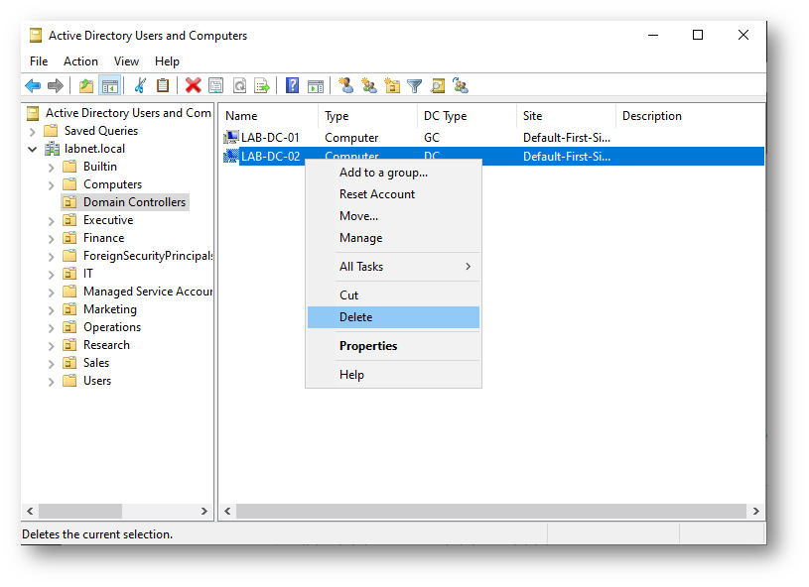809x587 pixels.
Task: Choose Delete from the context menu
Action: (393, 317)
